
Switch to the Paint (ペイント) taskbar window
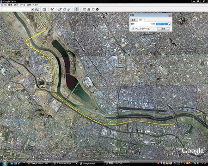[x=117, y=163]
